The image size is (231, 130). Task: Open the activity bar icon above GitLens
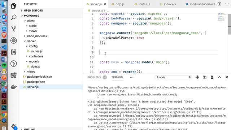(x=14, y=52)
